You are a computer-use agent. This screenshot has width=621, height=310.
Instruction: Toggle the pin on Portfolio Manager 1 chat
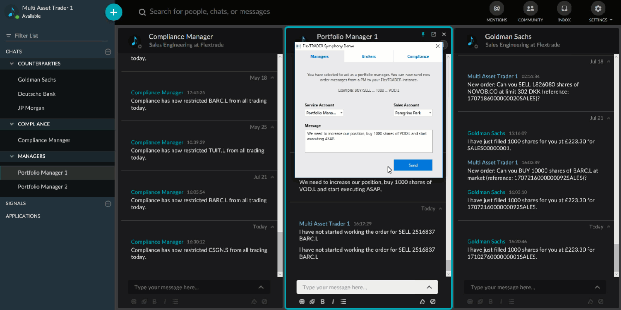pyautogui.click(x=423, y=34)
